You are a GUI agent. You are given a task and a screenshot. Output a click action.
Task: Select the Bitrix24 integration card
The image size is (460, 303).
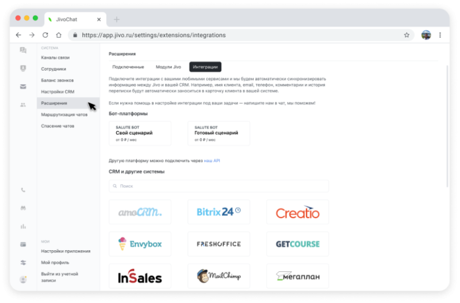tap(219, 212)
